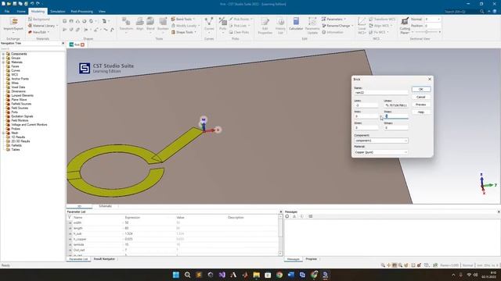The width and height of the screenshot is (501, 281).
Task: Open the Import/Export tool
Action: coord(13,25)
